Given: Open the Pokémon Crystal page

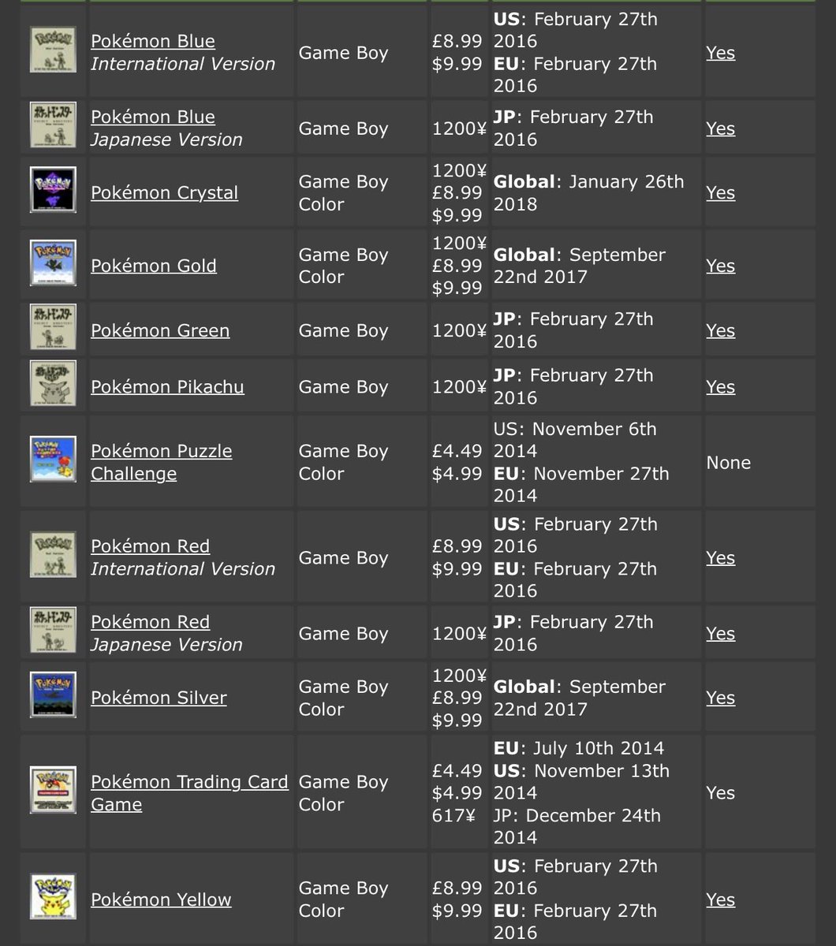Looking at the screenshot, I should (x=164, y=192).
